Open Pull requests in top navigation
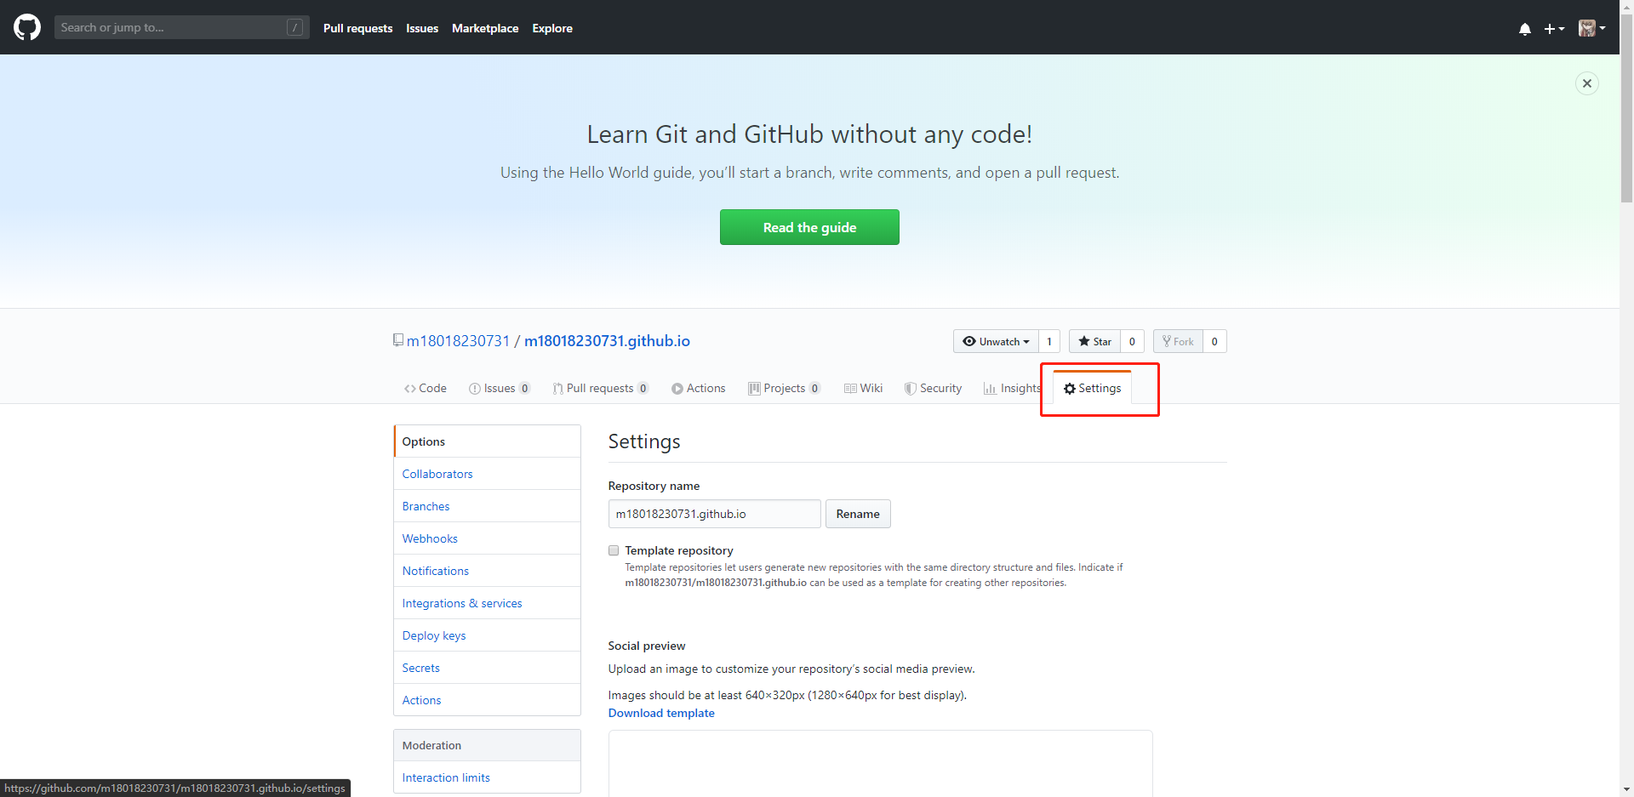This screenshot has height=797, width=1634. tap(357, 28)
